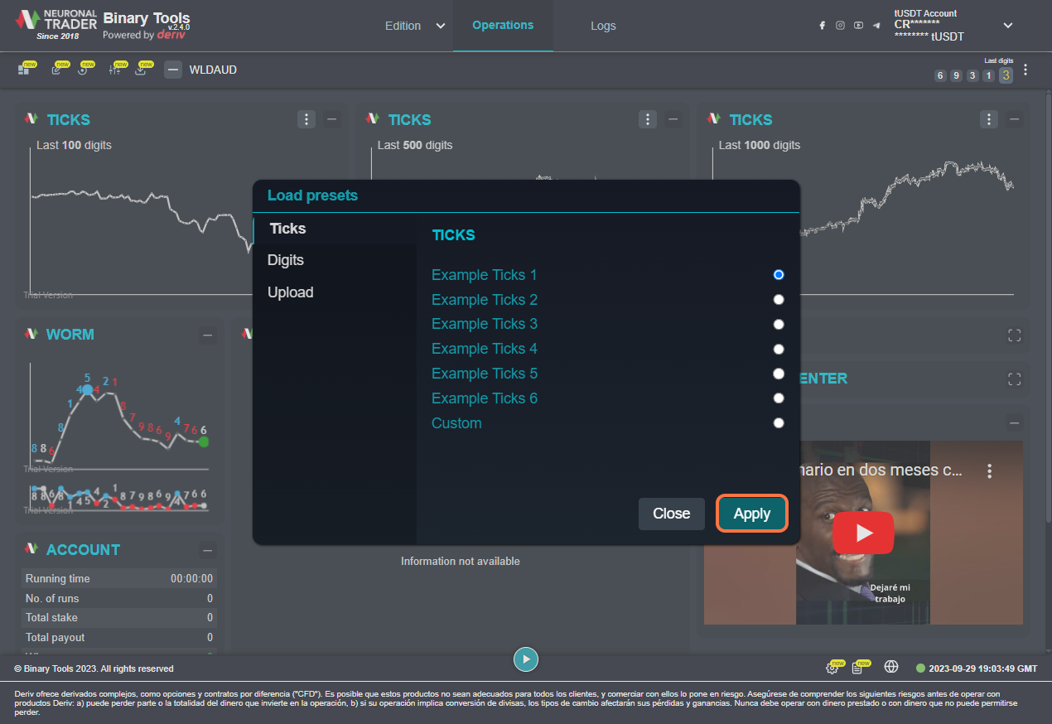Image resolution: width=1052 pixels, height=724 pixels.
Task: Switch to the Operations tab
Action: tap(503, 25)
